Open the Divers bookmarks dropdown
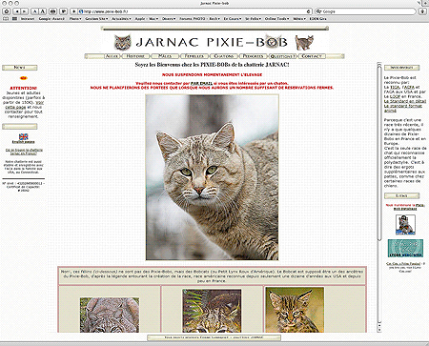This screenshot has height=346, width=429. point(169,19)
